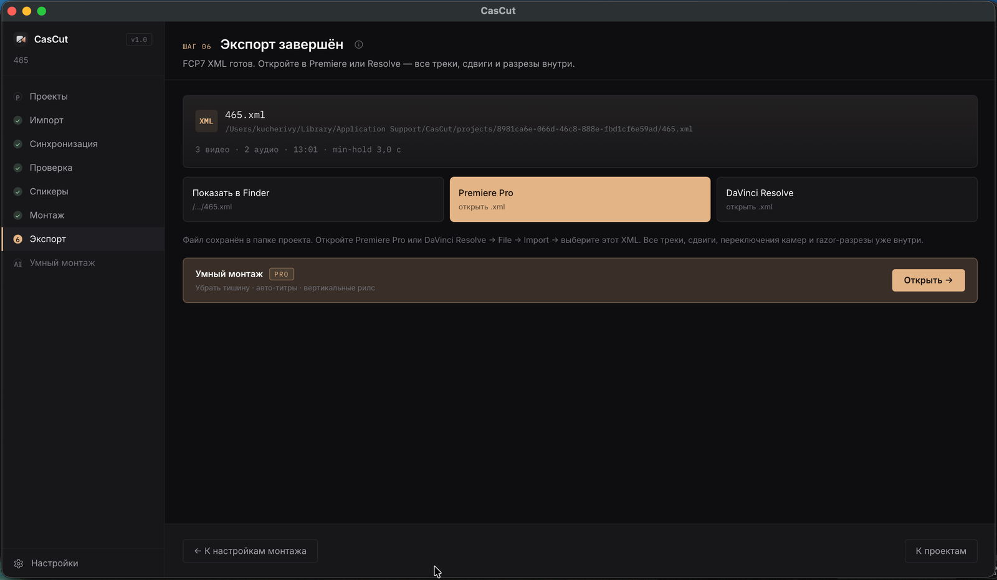Click the Экспорт завершён heading
The image size is (997, 580).
click(282, 45)
